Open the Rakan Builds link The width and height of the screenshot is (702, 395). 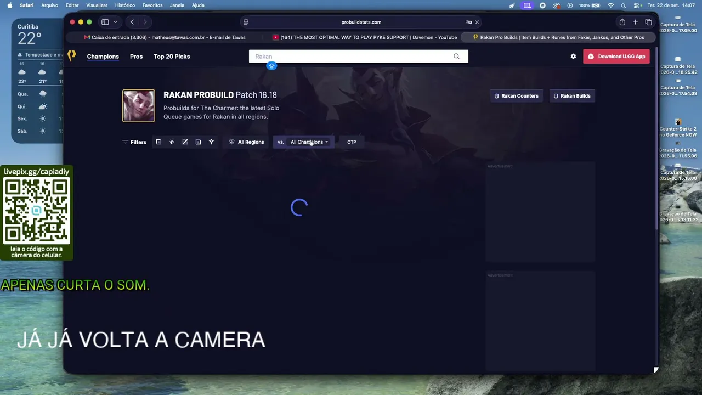pyautogui.click(x=572, y=96)
